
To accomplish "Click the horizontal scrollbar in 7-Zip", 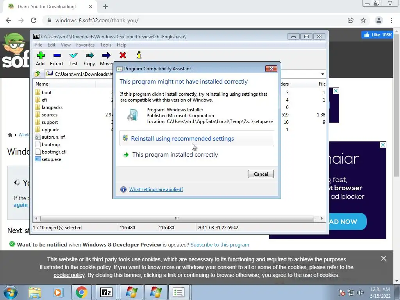I will pos(177,218).
